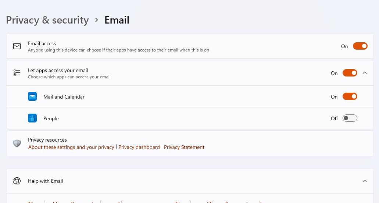Open the Privacy Statement link
The height and width of the screenshot is (203, 379).
[x=184, y=147]
